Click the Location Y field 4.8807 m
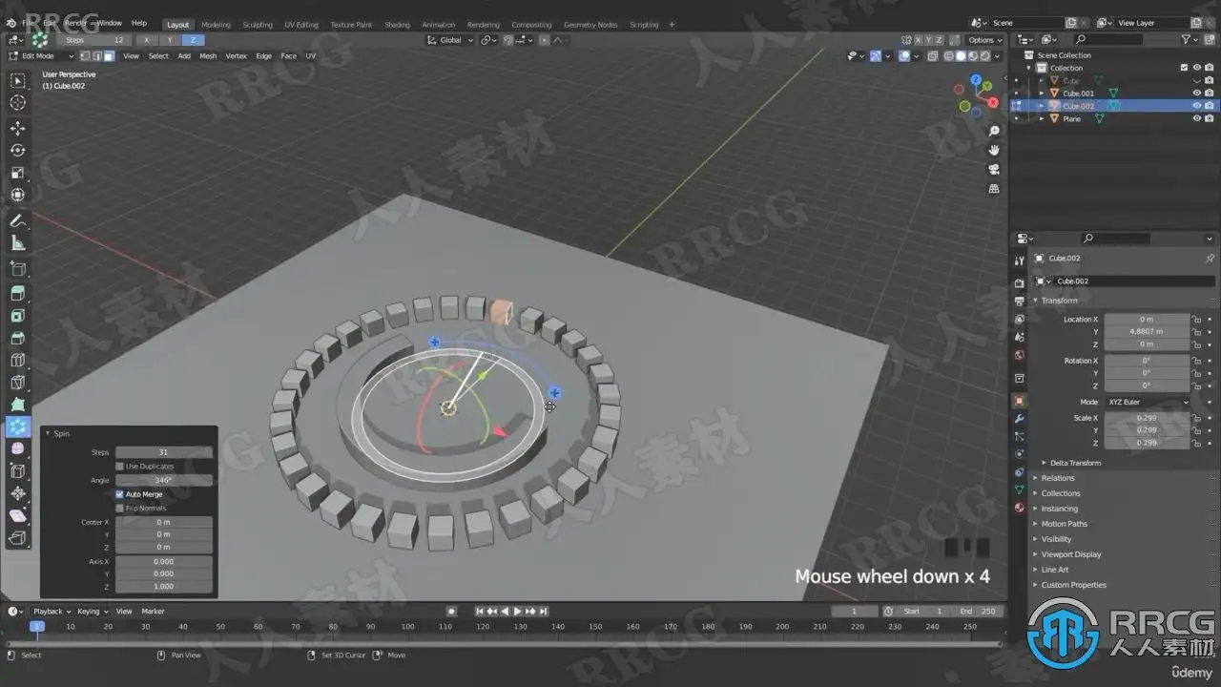The width and height of the screenshot is (1221, 687). click(1148, 331)
